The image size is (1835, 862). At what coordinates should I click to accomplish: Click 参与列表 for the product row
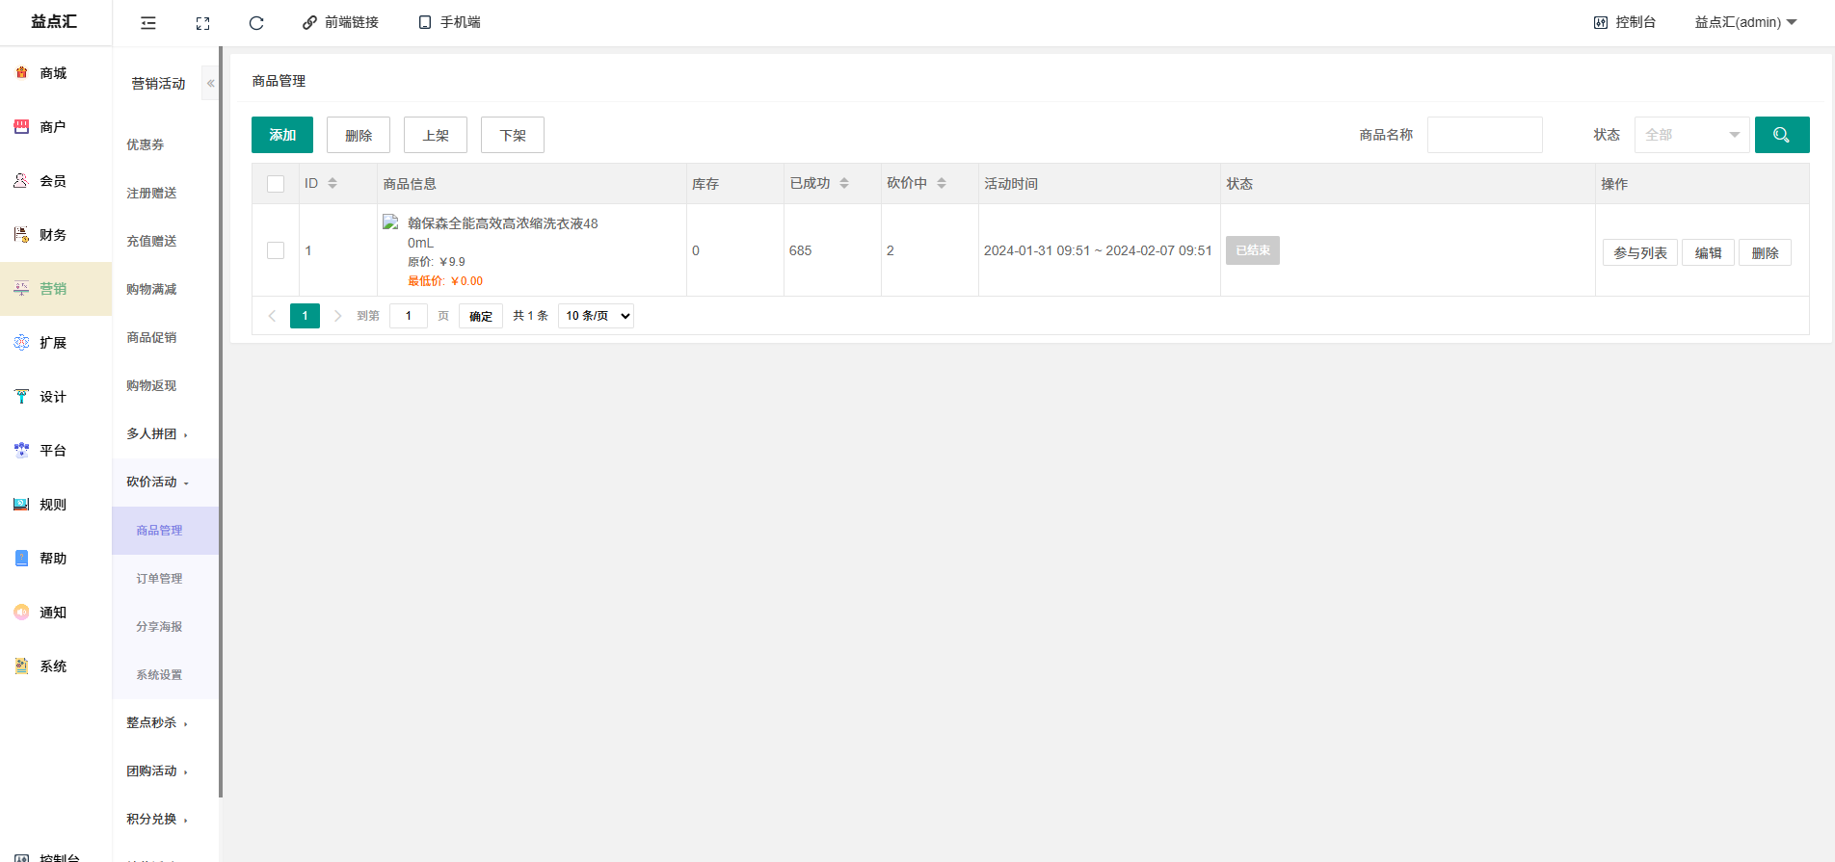coord(1639,252)
